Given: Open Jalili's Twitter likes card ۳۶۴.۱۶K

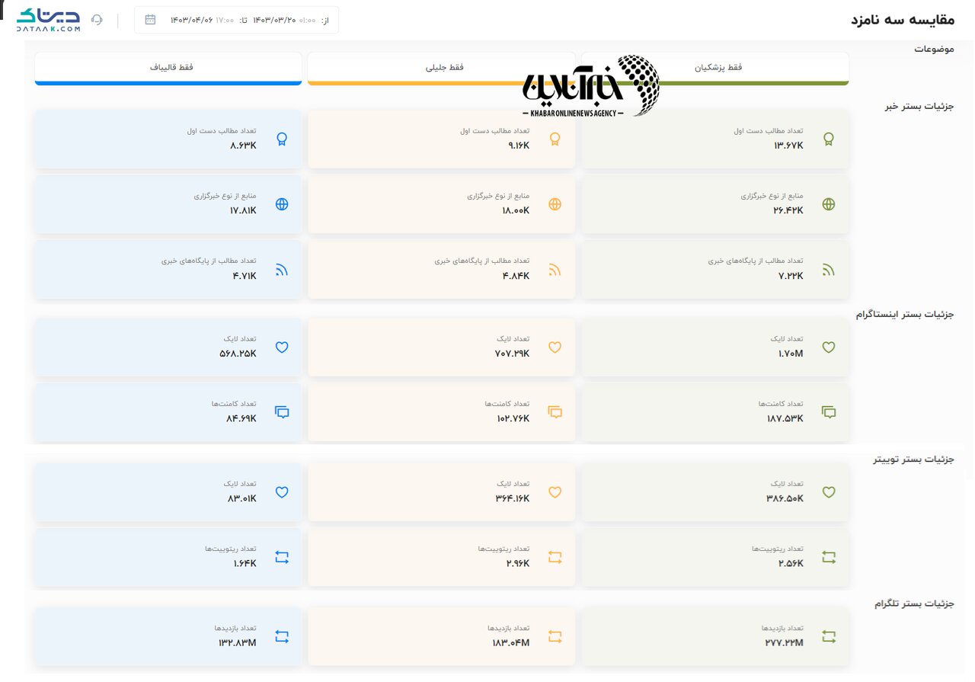Looking at the screenshot, I should click(442, 492).
